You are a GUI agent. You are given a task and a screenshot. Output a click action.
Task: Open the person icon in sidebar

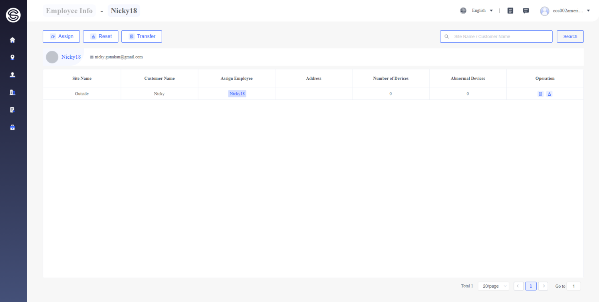coord(12,75)
